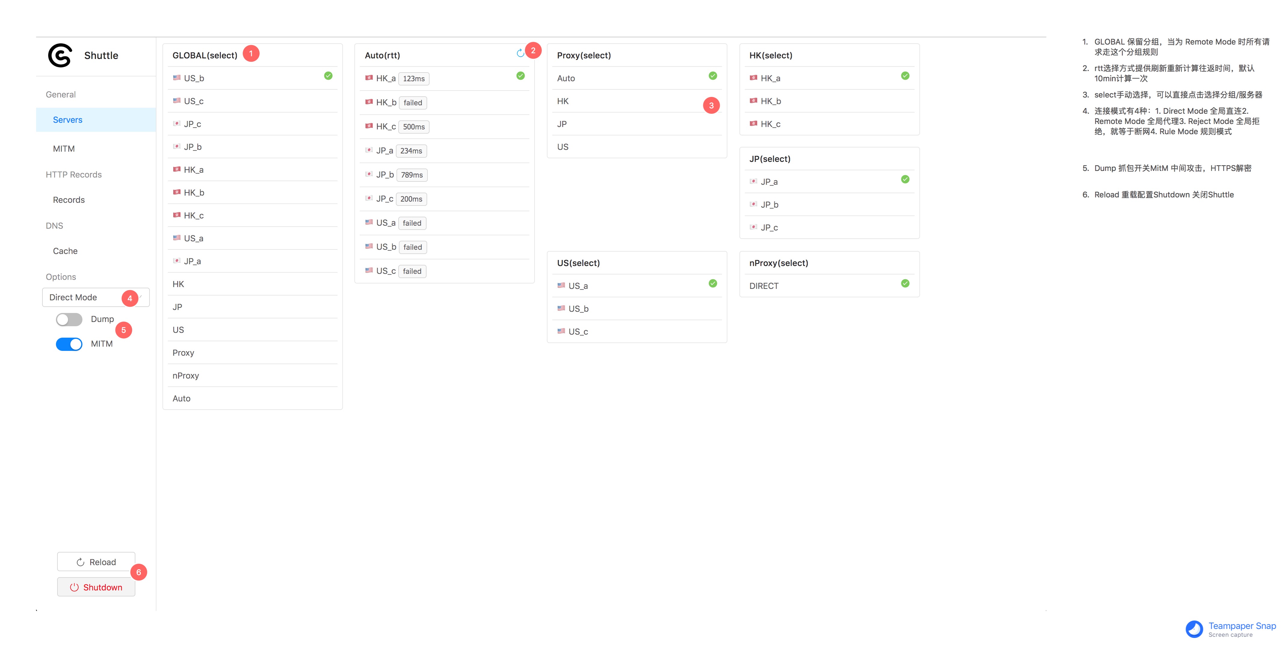Click the green check beside Auto in Proxy(select)
Viewport: 1288px width, 647px height.
tap(713, 76)
